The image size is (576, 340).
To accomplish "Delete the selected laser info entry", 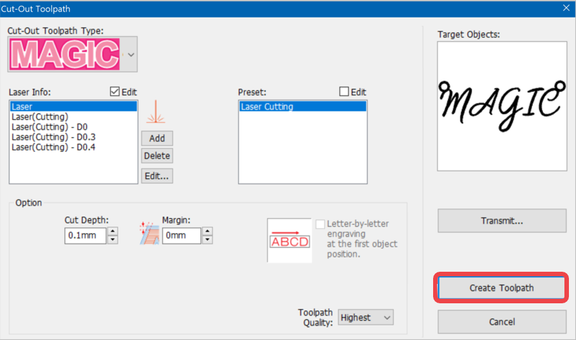I will click(x=157, y=156).
